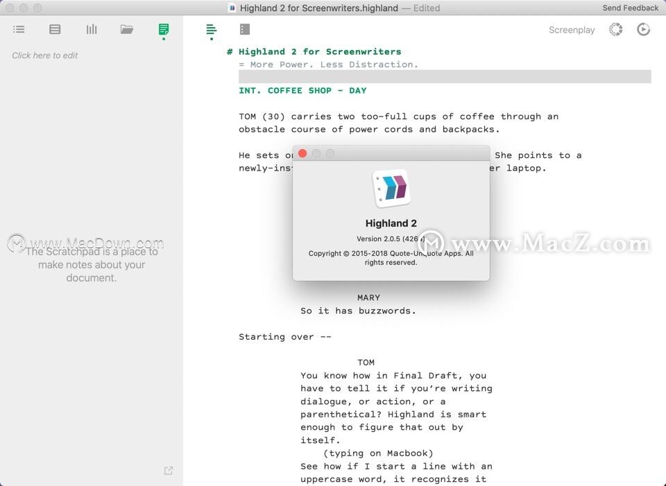Image resolution: width=666 pixels, height=486 pixels.
Task: Open the Navigator list sidebar icon
Action: tap(19, 29)
